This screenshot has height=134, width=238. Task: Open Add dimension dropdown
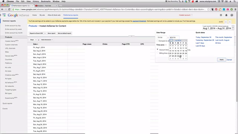[47, 40]
